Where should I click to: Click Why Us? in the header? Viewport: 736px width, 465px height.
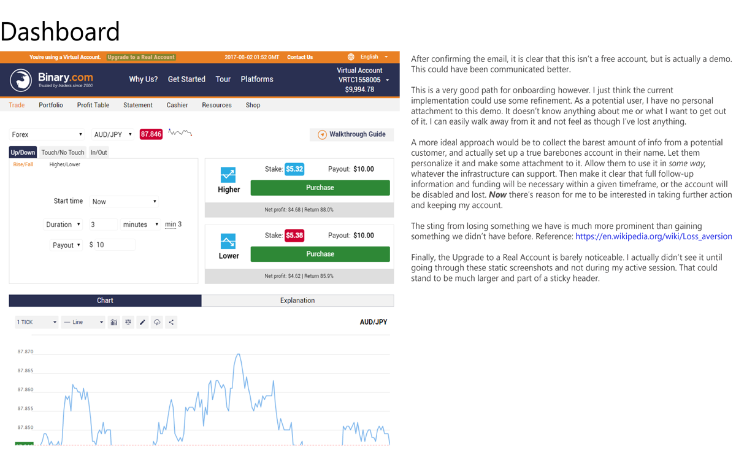coord(144,79)
